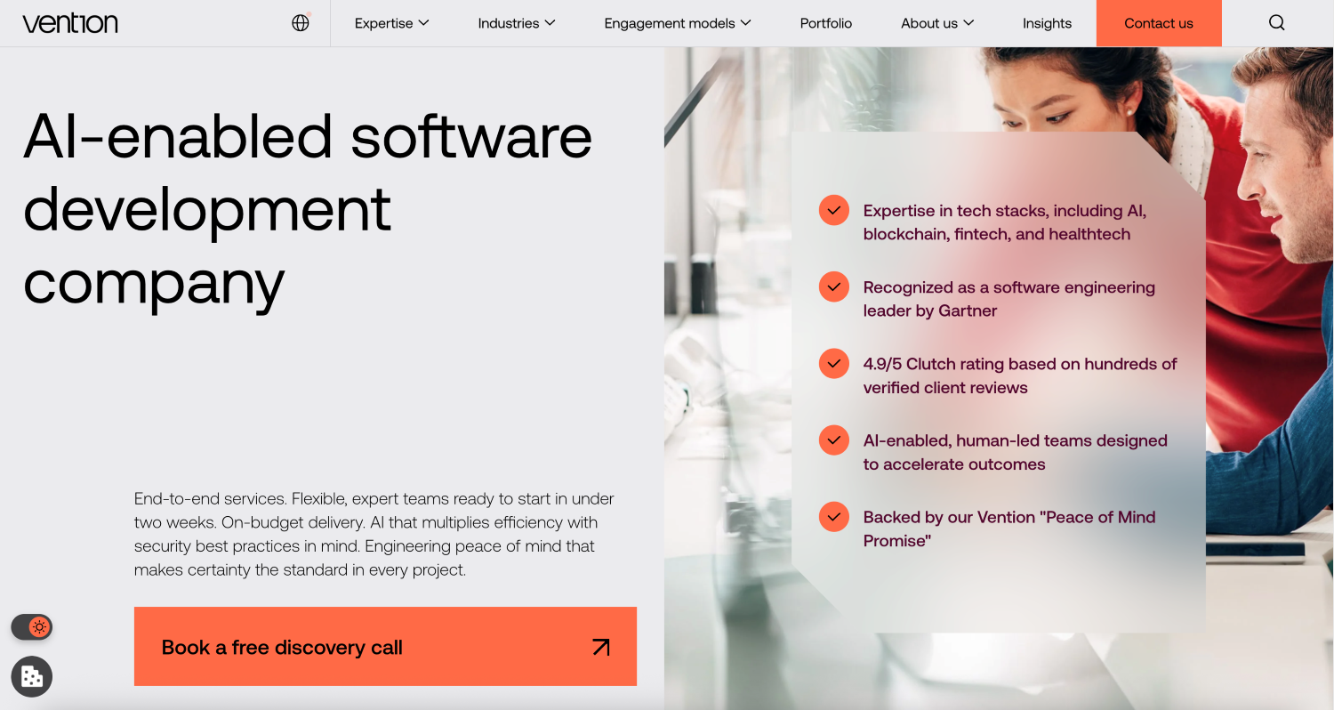Open the Portfolio page

click(826, 23)
